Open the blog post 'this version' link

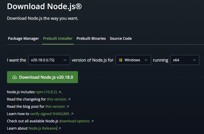click(x=55, y=106)
